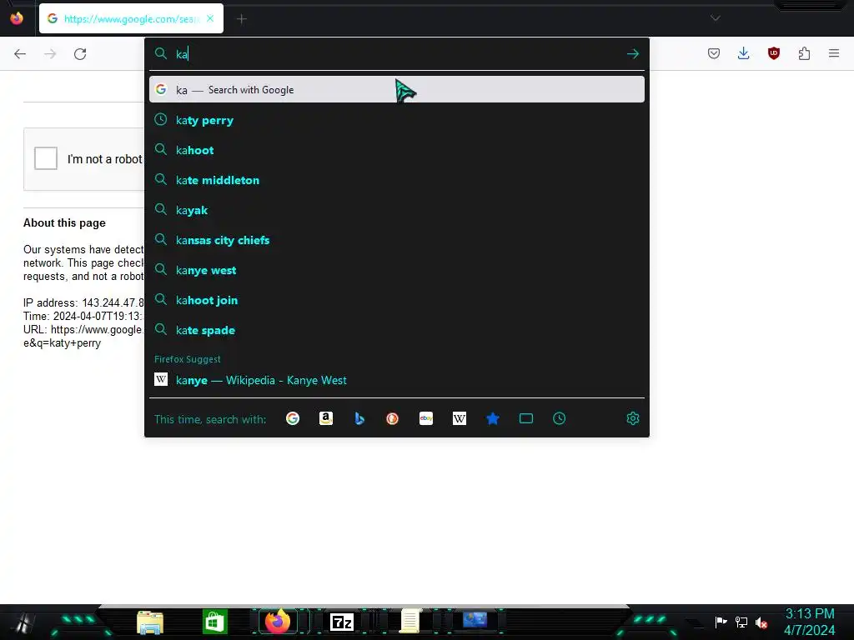Open search settings gear icon
The width and height of the screenshot is (854, 640).
(632, 418)
